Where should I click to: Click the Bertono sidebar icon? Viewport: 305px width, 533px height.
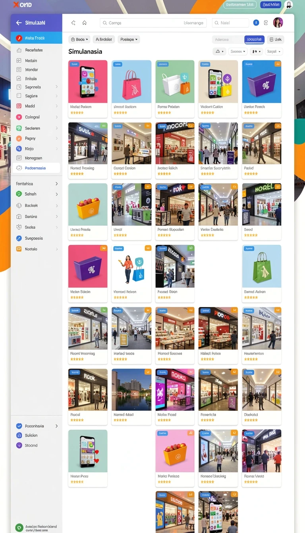click(x=19, y=217)
